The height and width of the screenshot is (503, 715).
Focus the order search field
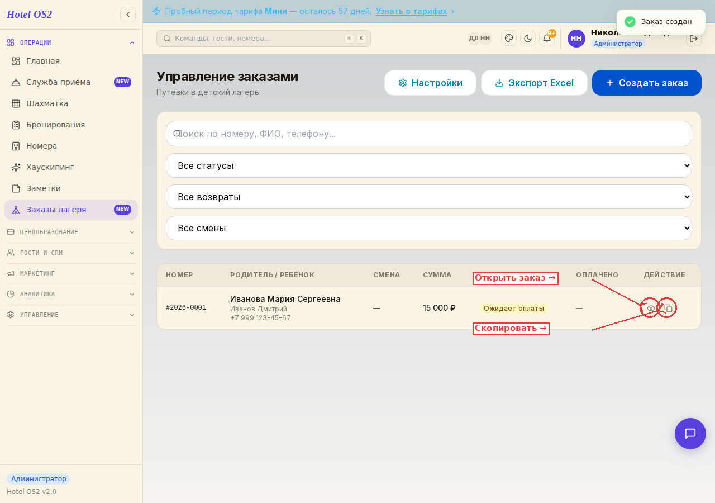[429, 134]
